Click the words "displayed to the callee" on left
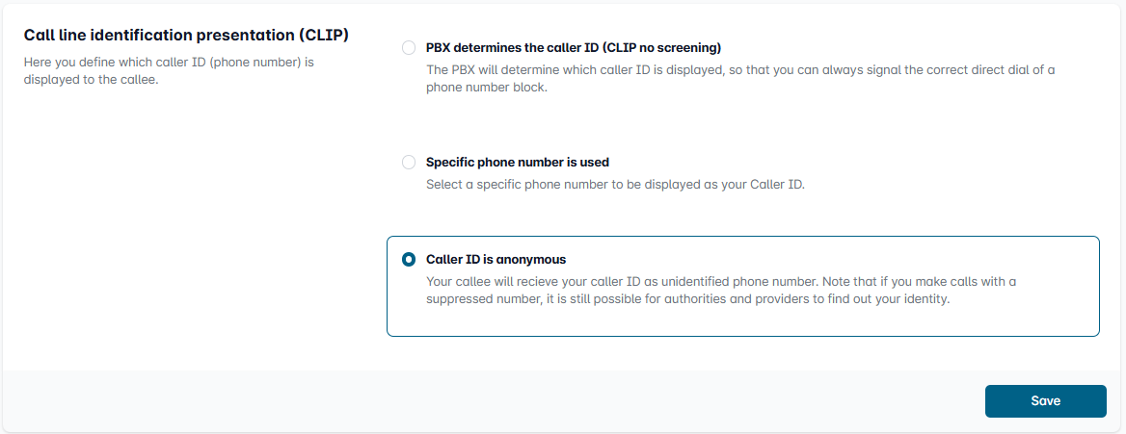The width and height of the screenshot is (1126, 434). click(x=91, y=80)
